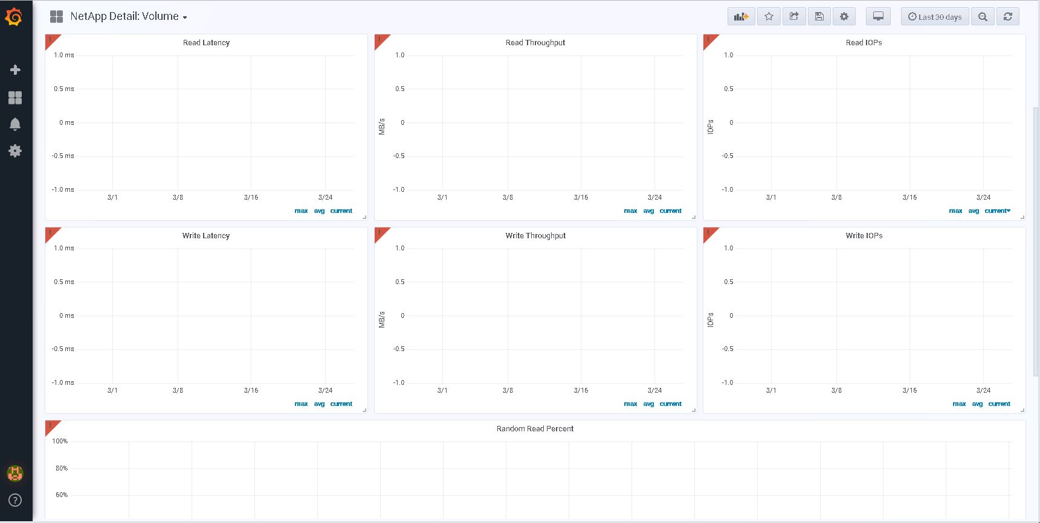Viewport: 1040px width, 523px height.
Task: Sort Write IOPs legend by current
Action: pos(1000,404)
